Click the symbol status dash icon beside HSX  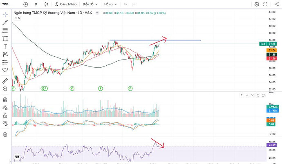97,13
